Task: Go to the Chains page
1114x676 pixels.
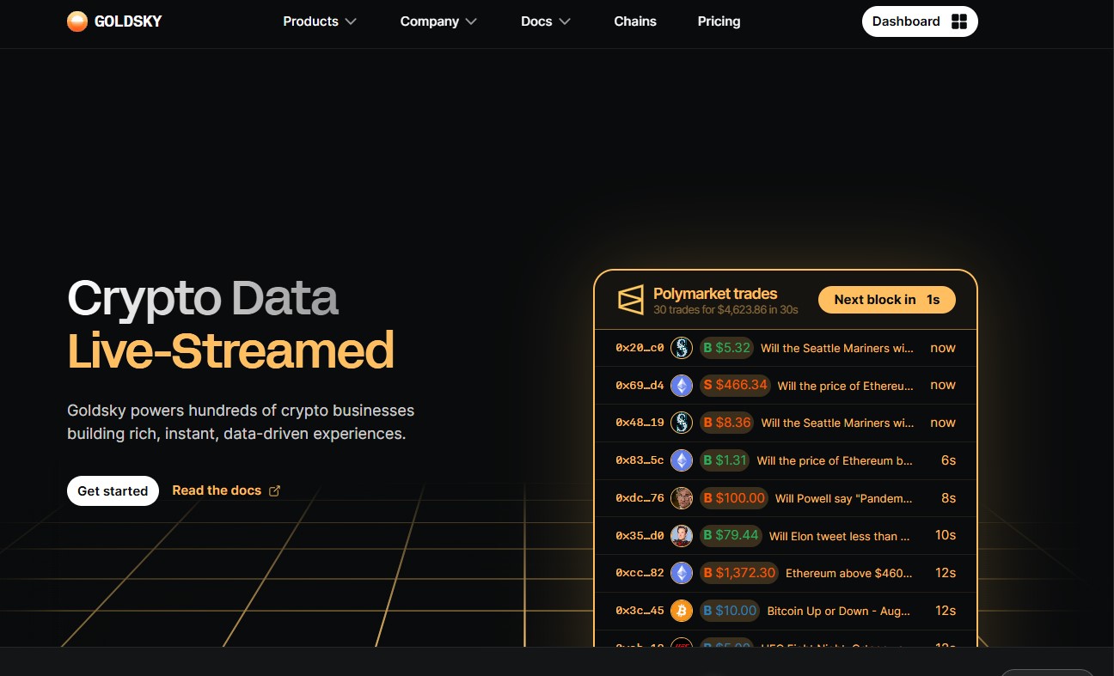Action: 635,21
